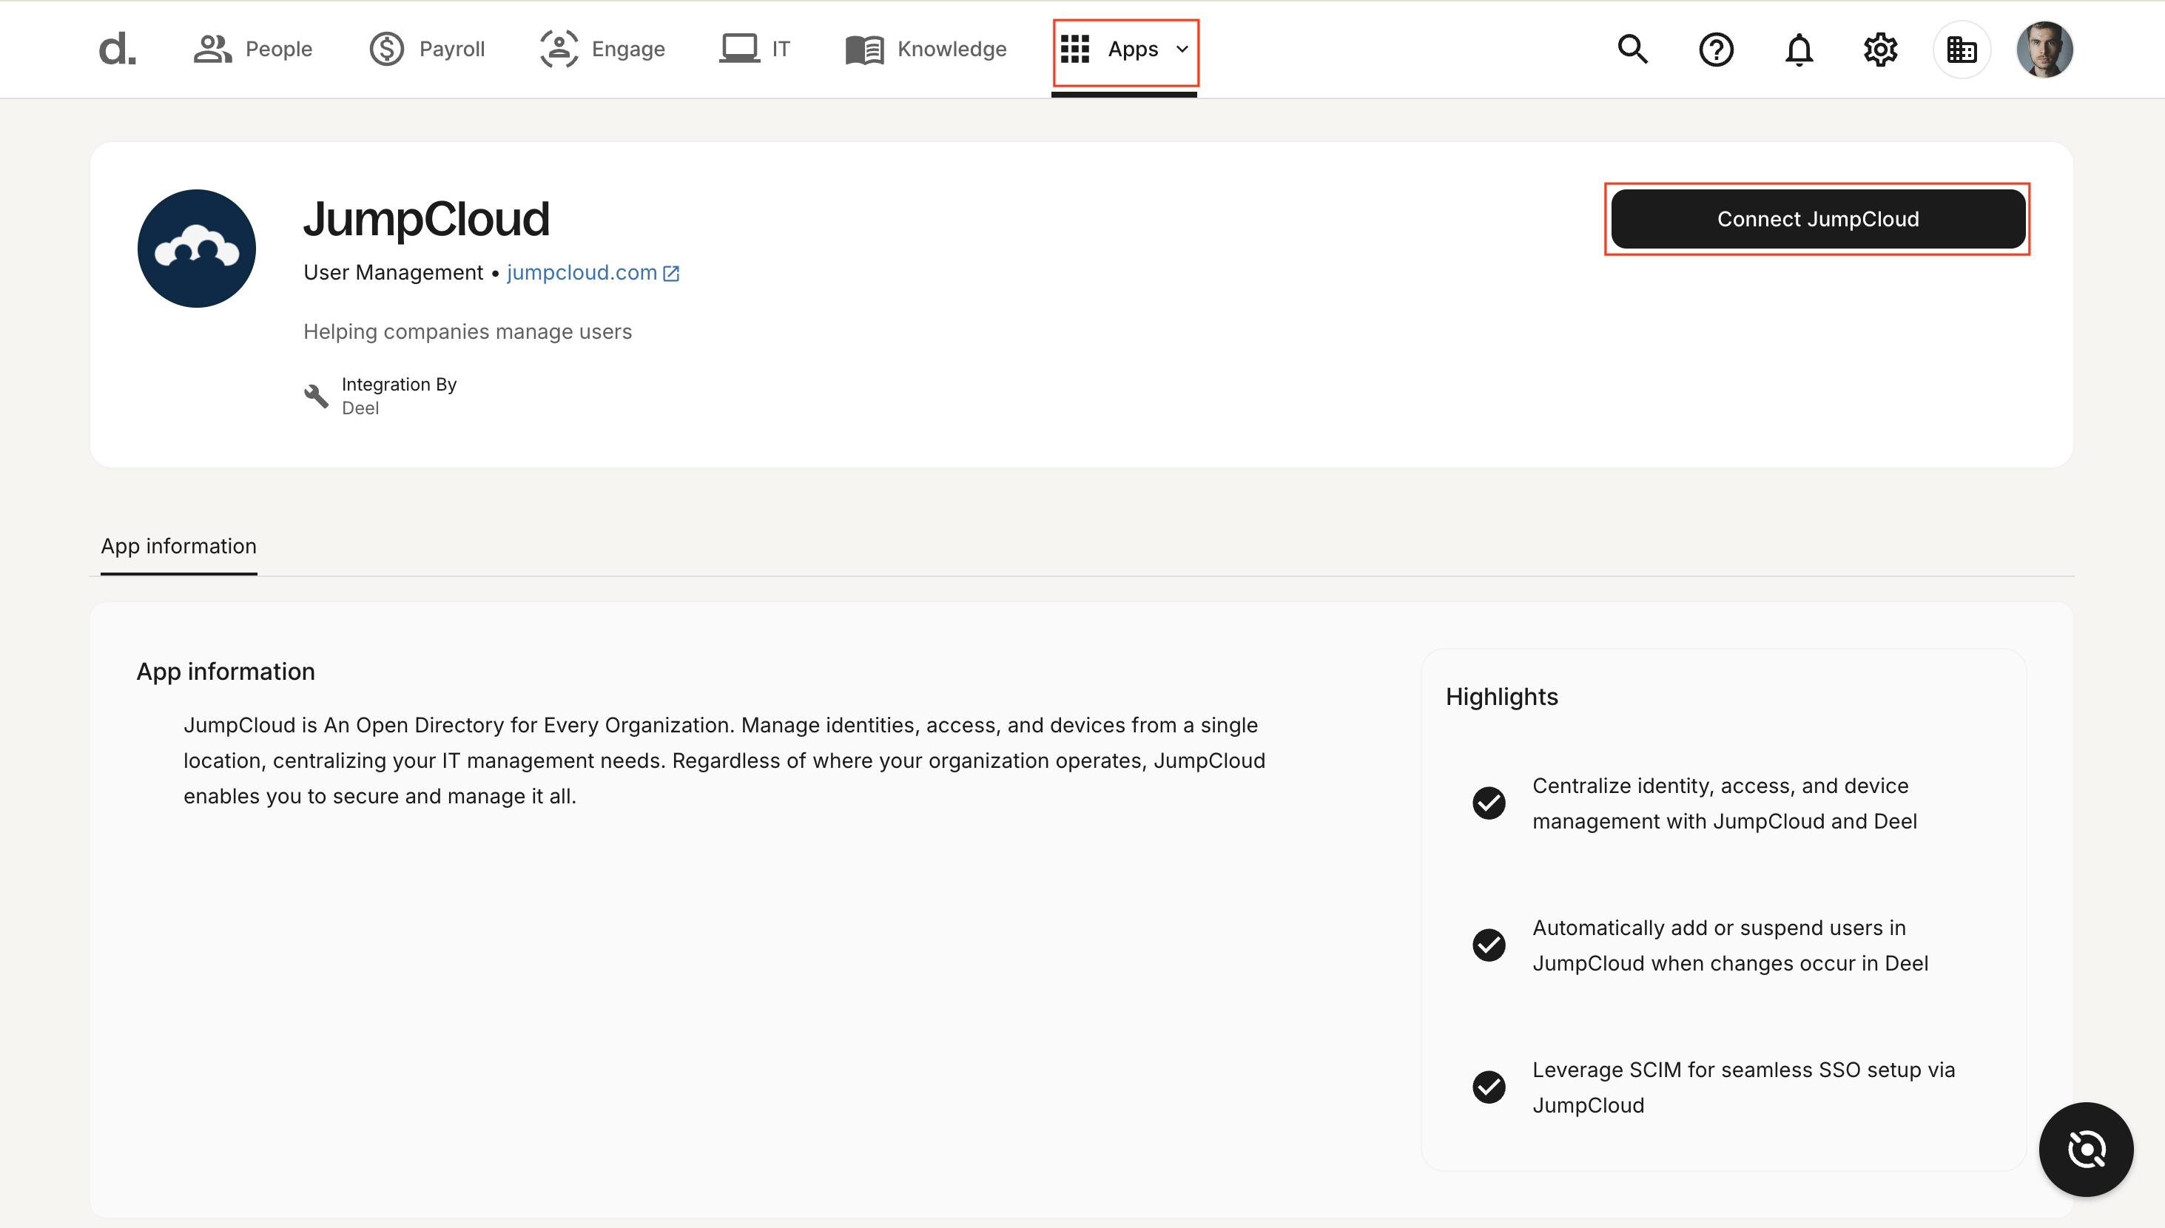Open the Knowledge menu
This screenshot has height=1228, width=2165.
[x=926, y=49]
